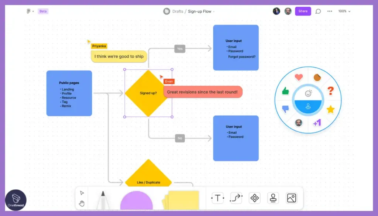Viewport: 378px width, 216px height.
Task: Select the Like / Duplicate diamond
Action: point(148,173)
